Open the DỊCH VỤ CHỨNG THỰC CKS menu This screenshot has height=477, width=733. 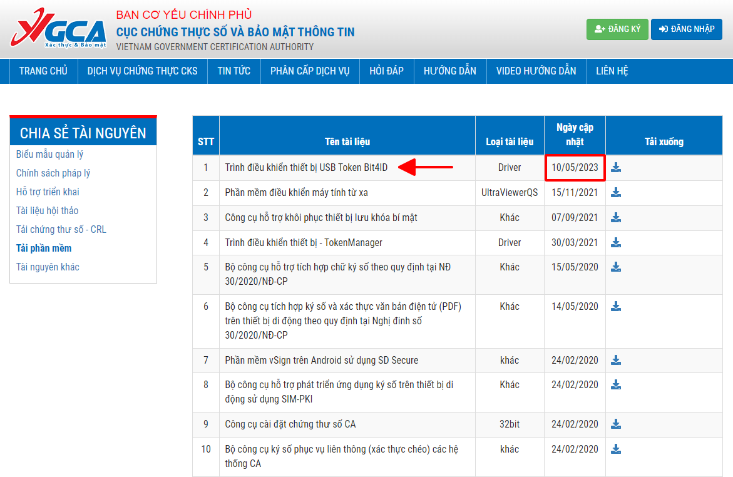click(141, 71)
